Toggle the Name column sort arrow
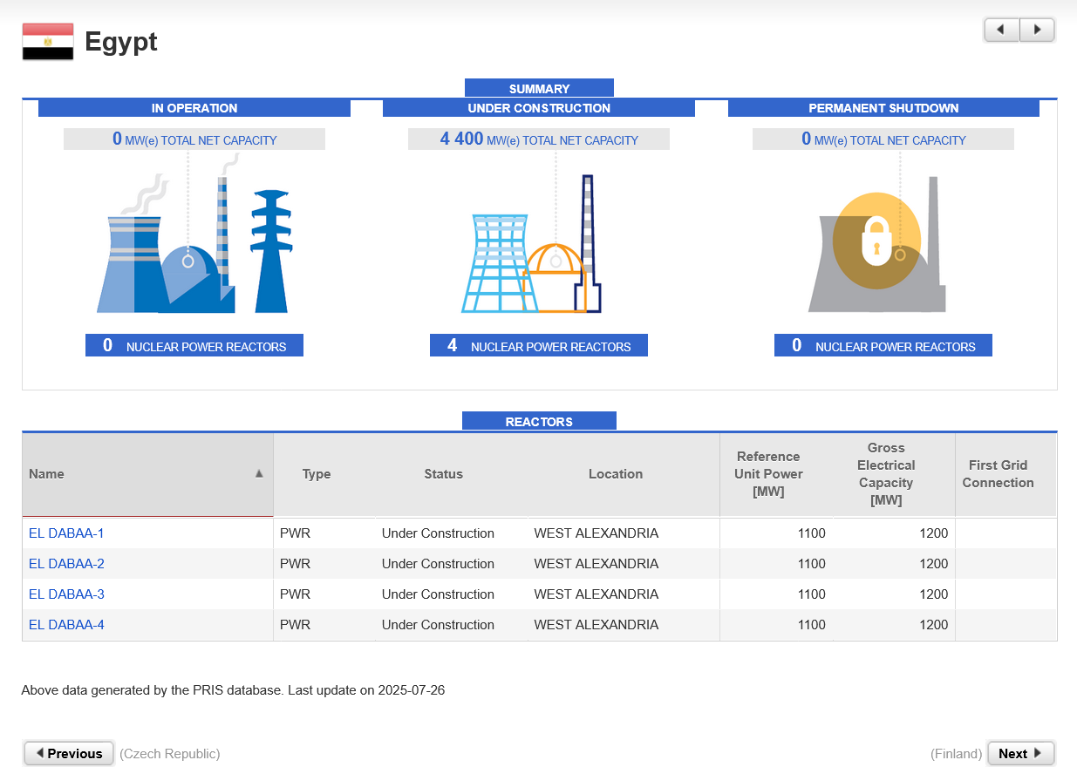Image resolution: width=1077 pixels, height=767 pixels. (x=258, y=473)
